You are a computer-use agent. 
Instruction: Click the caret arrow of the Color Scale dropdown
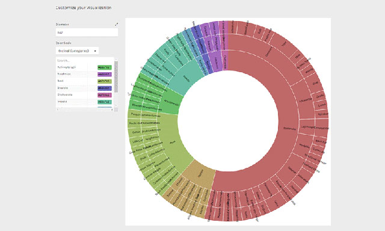coord(95,51)
